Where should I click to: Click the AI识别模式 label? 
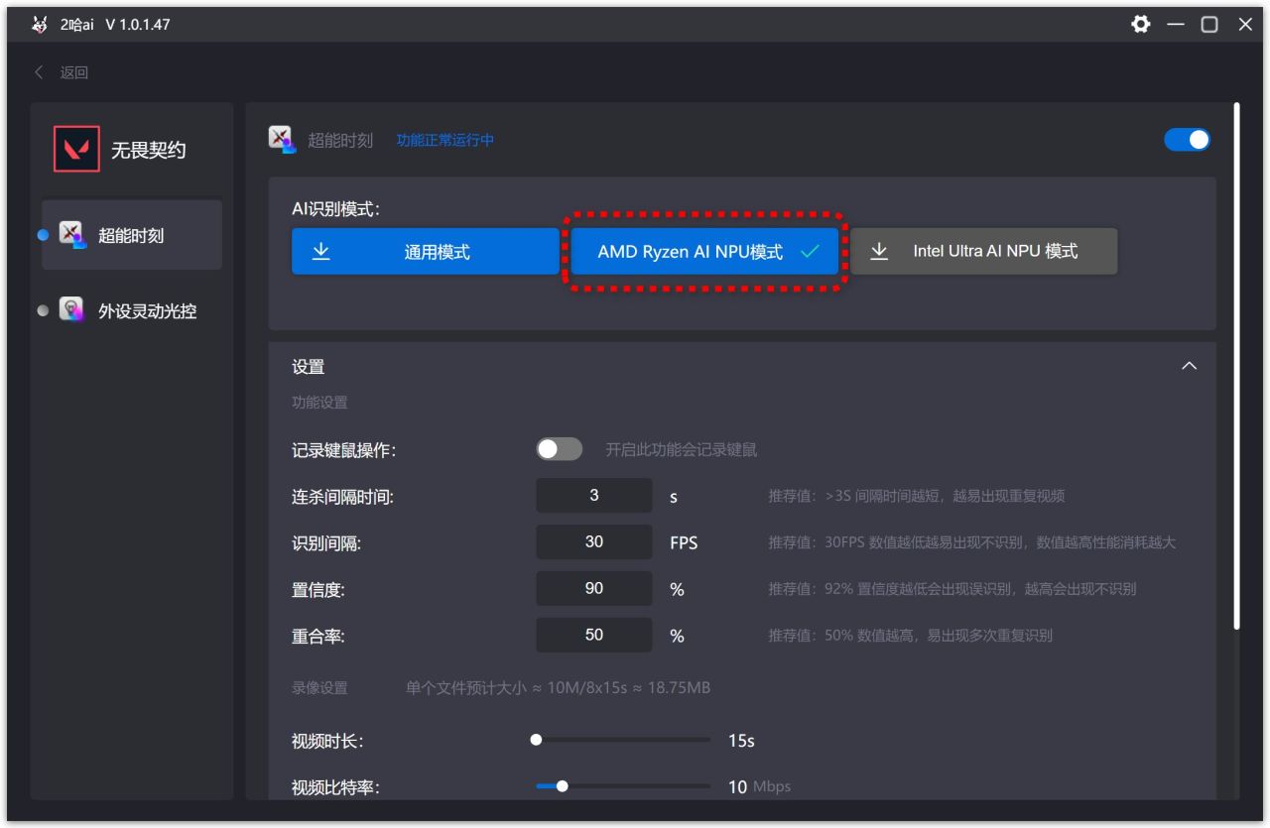point(336,209)
